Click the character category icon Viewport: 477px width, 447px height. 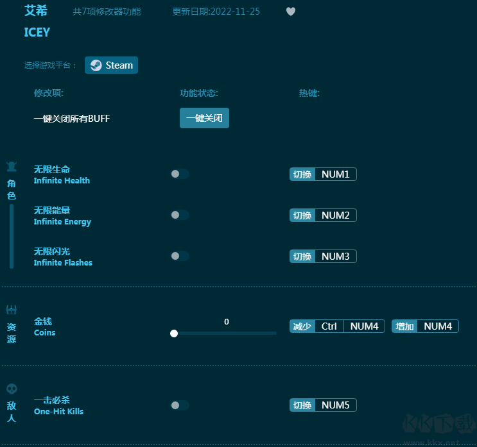point(12,167)
